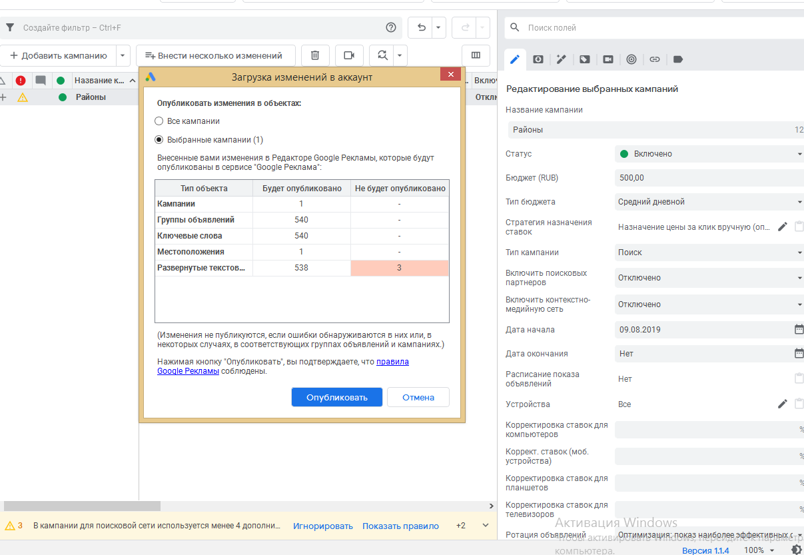Click the green status dot column header

61,81
